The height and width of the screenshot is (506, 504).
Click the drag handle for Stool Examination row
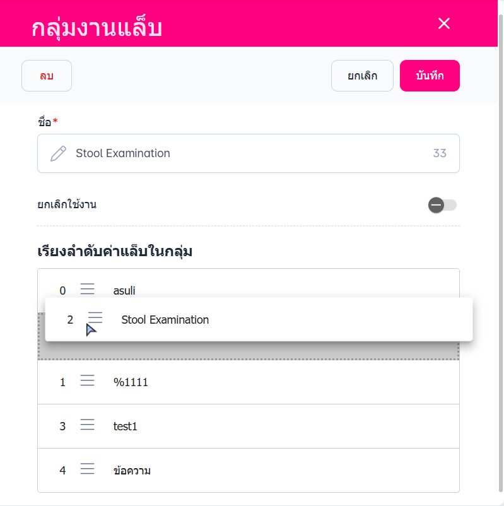pyautogui.click(x=95, y=319)
